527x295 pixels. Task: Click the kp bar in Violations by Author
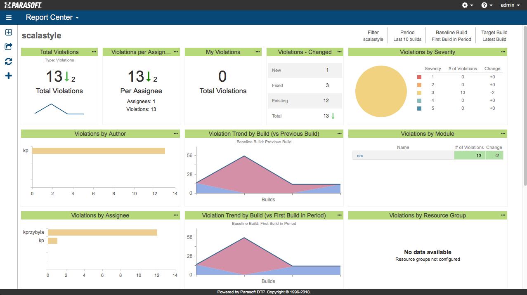coord(99,151)
